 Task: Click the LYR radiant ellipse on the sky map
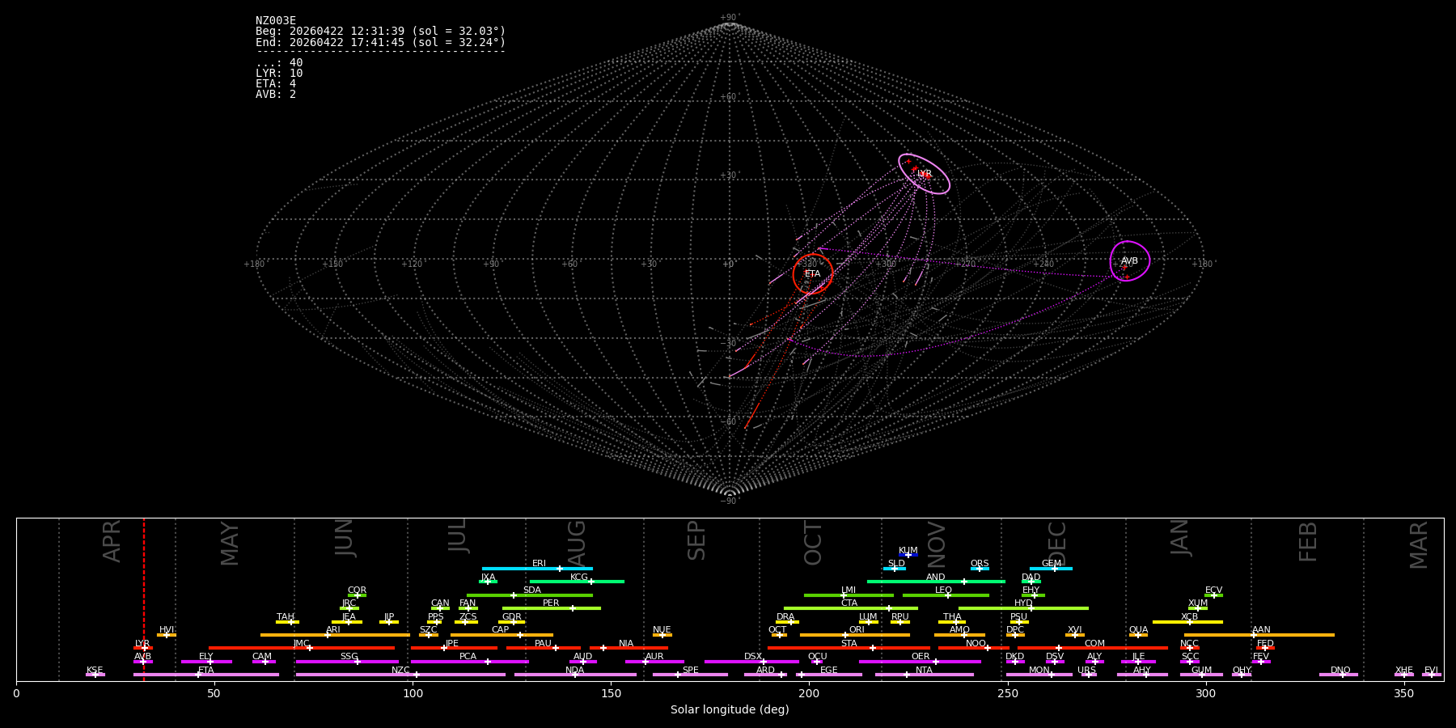coord(924,174)
